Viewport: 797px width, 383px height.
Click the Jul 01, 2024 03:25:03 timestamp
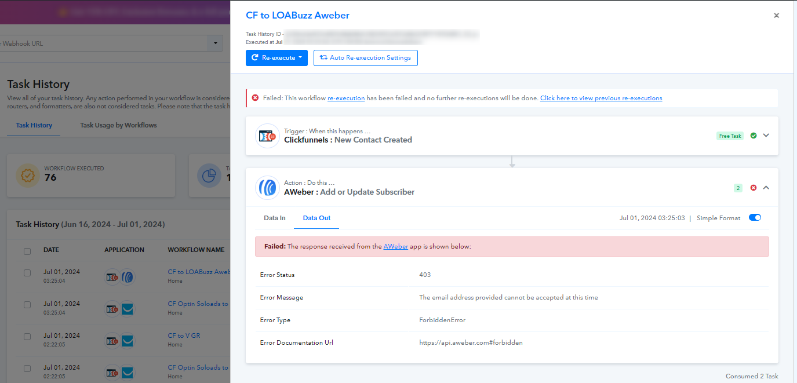click(x=652, y=218)
